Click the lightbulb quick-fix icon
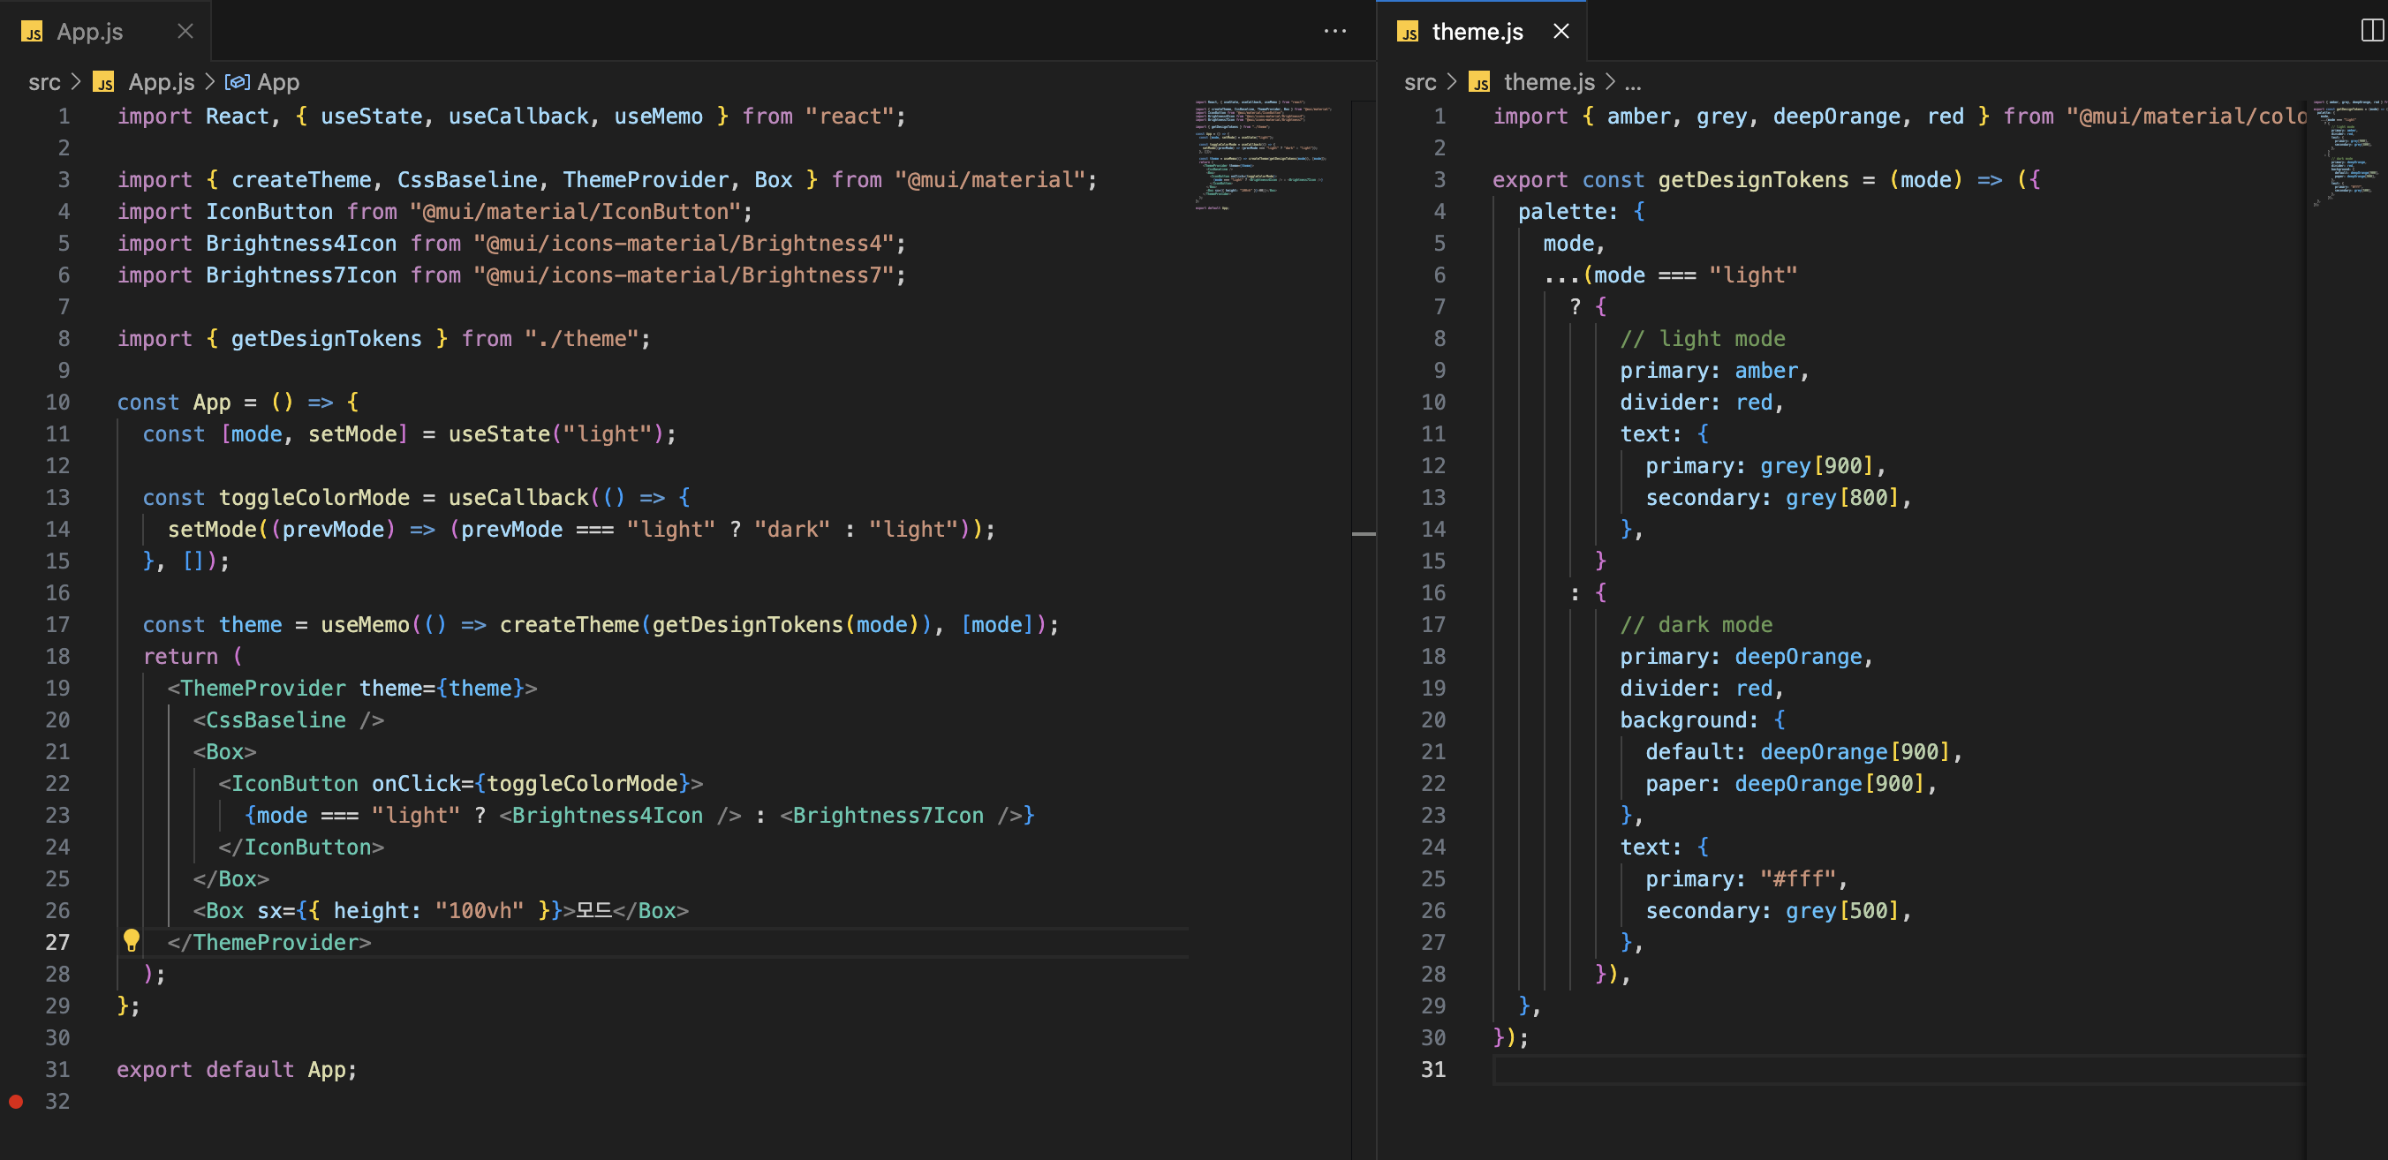2388x1160 pixels. [132, 940]
